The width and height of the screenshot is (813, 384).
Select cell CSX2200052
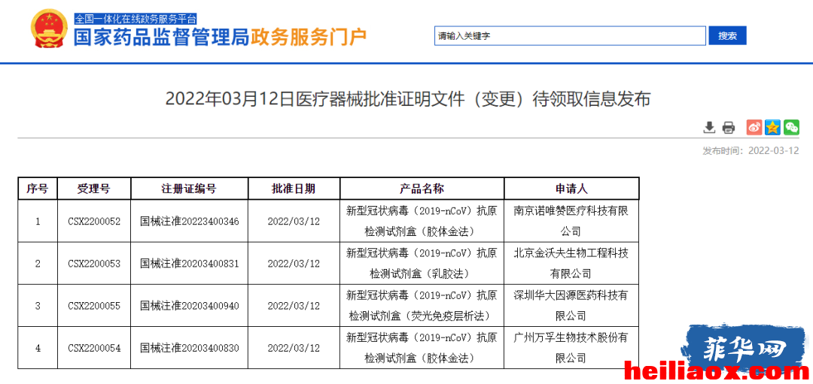pyautogui.click(x=94, y=221)
